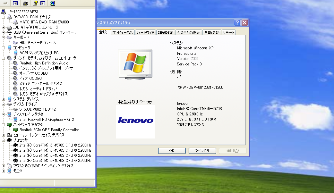Click the システム デバイス category icon

[x=9, y=99]
